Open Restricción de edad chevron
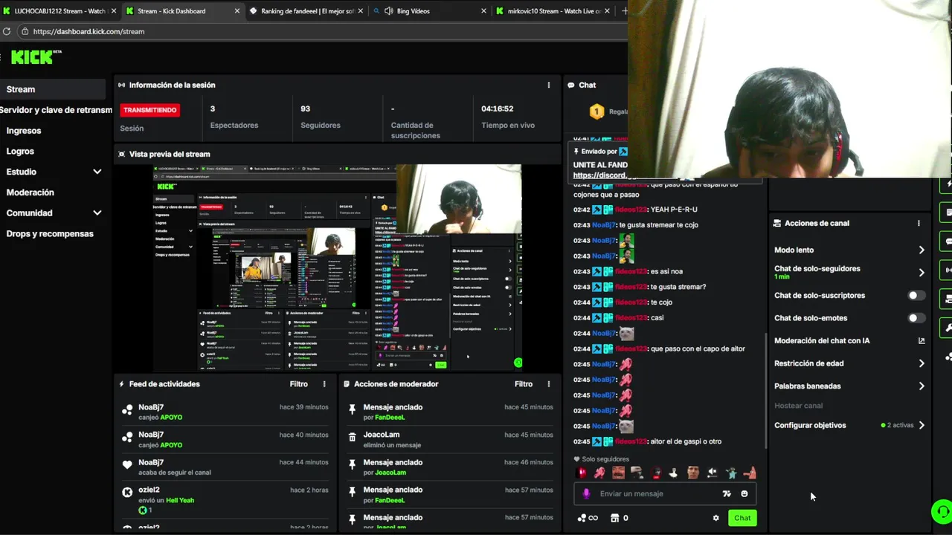952x535 pixels. point(922,363)
